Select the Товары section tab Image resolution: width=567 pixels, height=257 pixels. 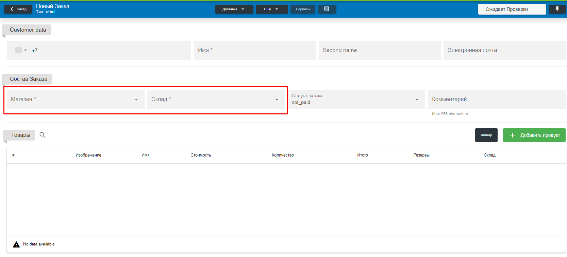click(x=20, y=135)
